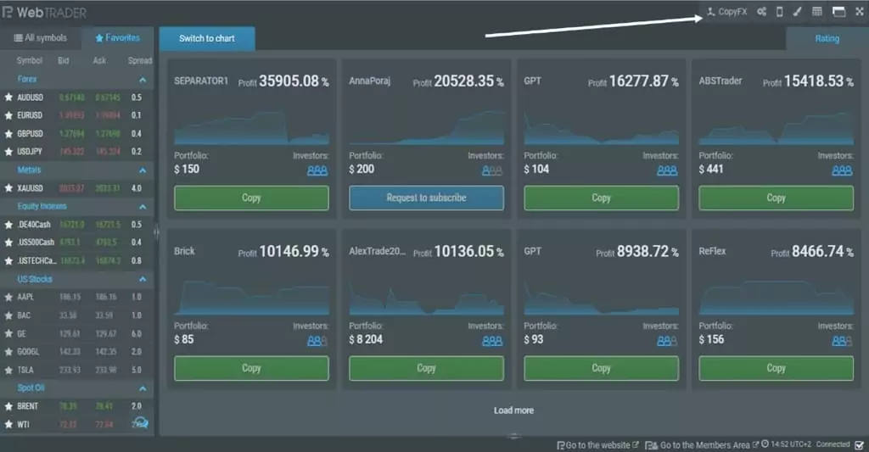Toggle fullscreen with the expand arrows icon
Viewport: 869px width, 452px height.
(860, 12)
